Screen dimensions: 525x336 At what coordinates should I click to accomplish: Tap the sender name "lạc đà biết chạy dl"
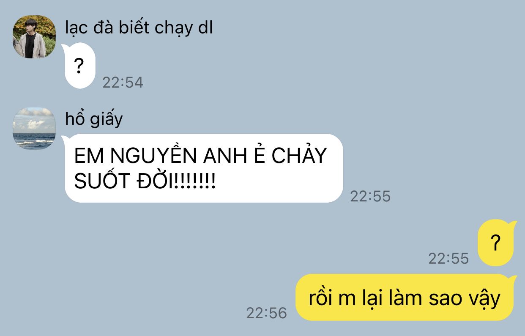click(139, 28)
